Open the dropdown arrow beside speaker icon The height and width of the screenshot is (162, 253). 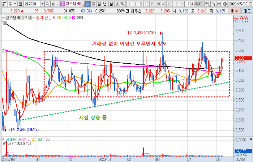57,4
